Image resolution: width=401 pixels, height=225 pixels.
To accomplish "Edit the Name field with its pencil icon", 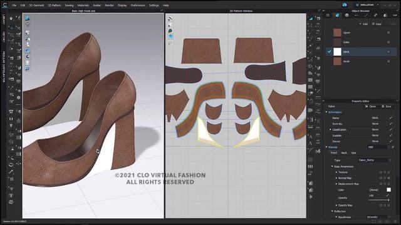I will click(391, 118).
